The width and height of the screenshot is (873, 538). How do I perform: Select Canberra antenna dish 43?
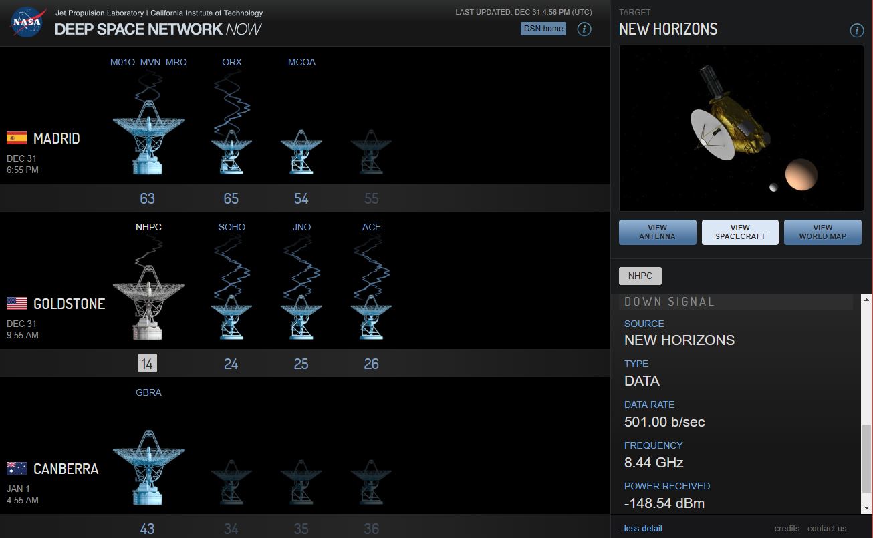(x=148, y=467)
